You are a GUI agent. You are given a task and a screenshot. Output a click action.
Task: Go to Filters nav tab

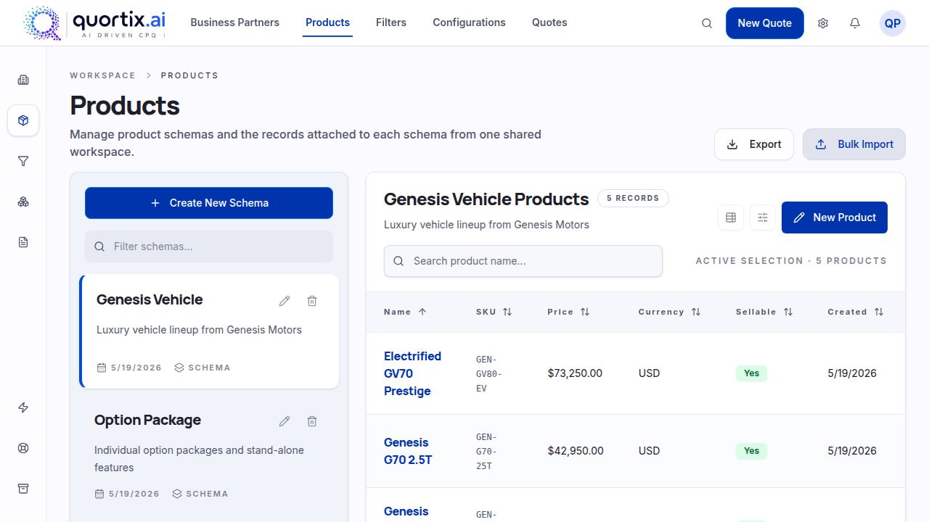(391, 22)
